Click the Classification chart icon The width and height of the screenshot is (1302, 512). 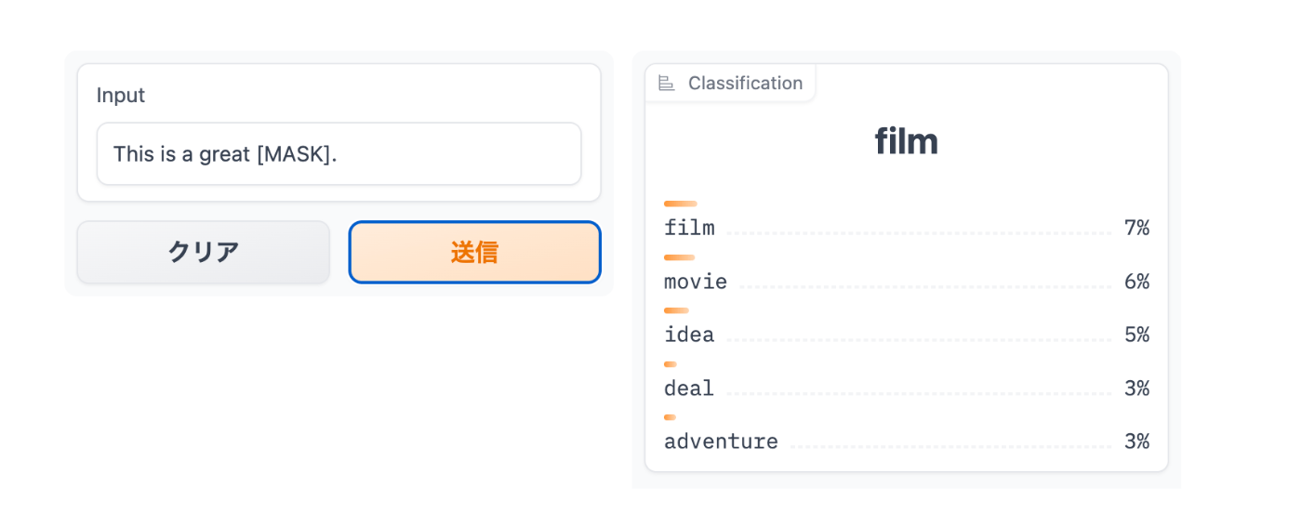click(666, 84)
